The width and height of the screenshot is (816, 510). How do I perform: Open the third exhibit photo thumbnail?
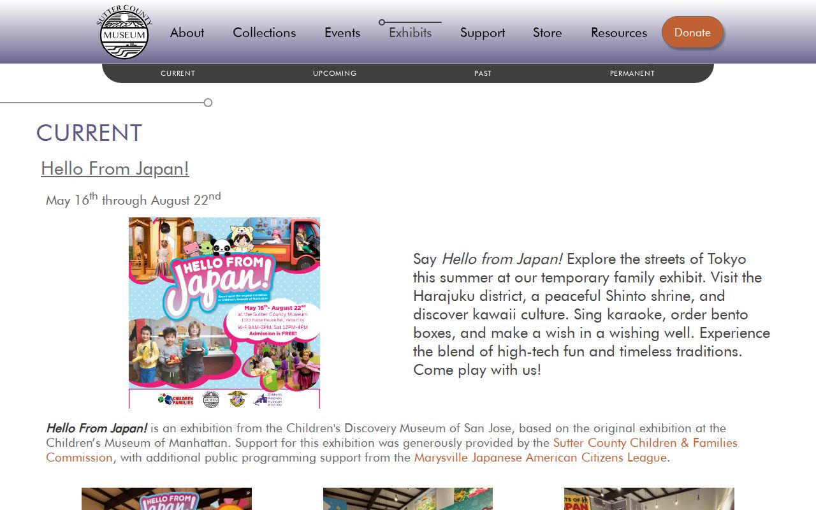649,499
